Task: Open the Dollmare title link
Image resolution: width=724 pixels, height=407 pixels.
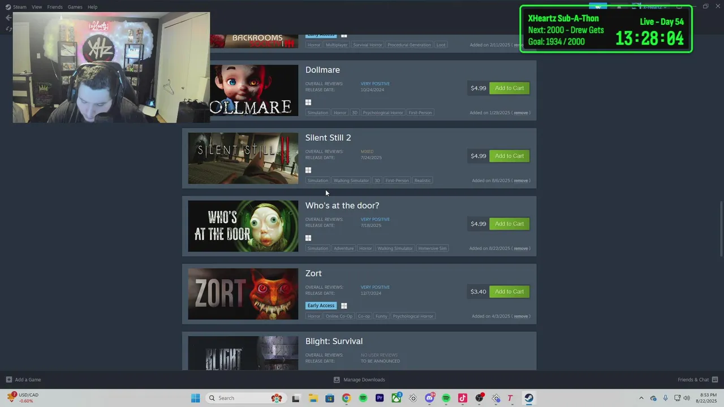Action: tap(322, 70)
